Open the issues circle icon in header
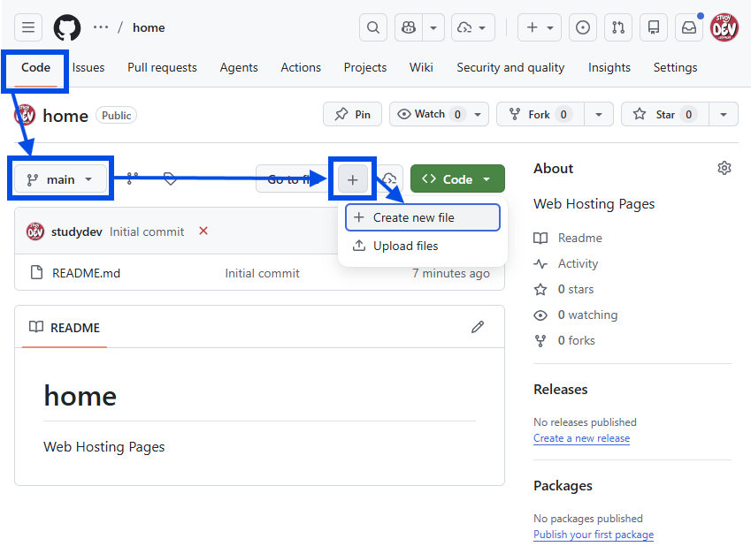751x554 pixels. click(582, 27)
